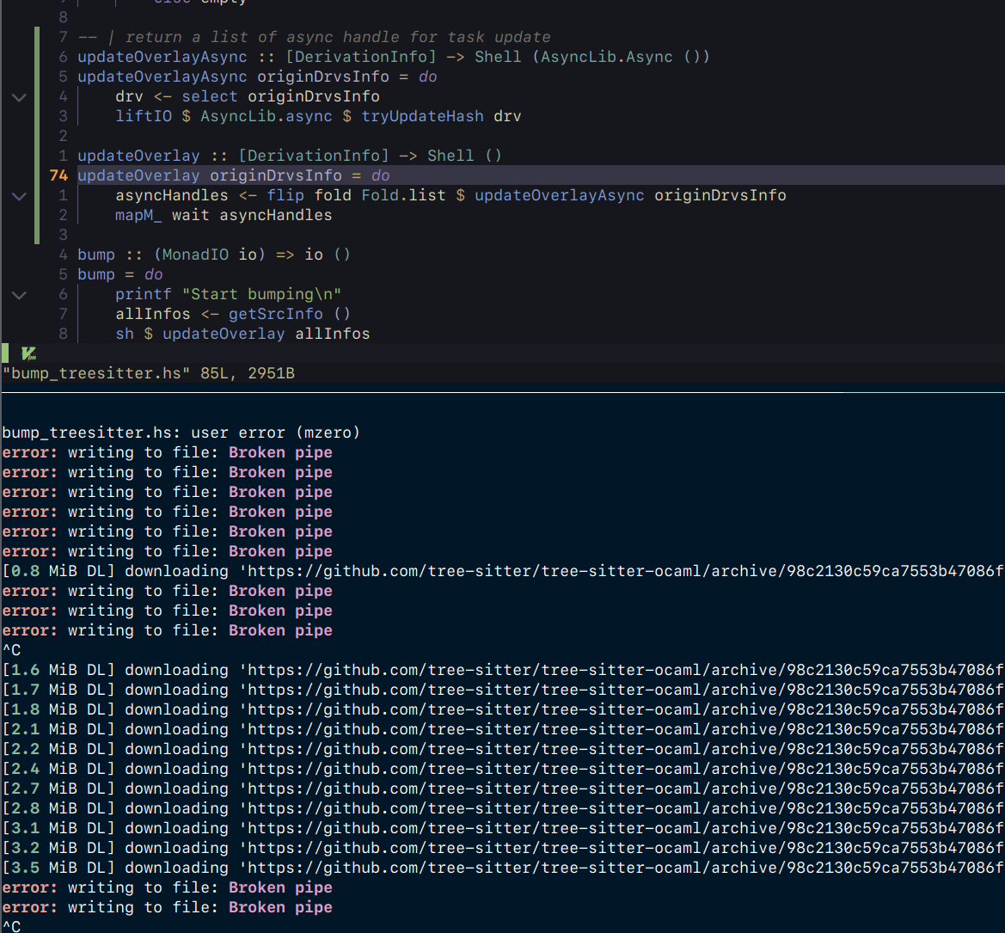Collapse fold at the 'drv <- select' line
The width and height of the screenshot is (1005, 933).
(19, 97)
